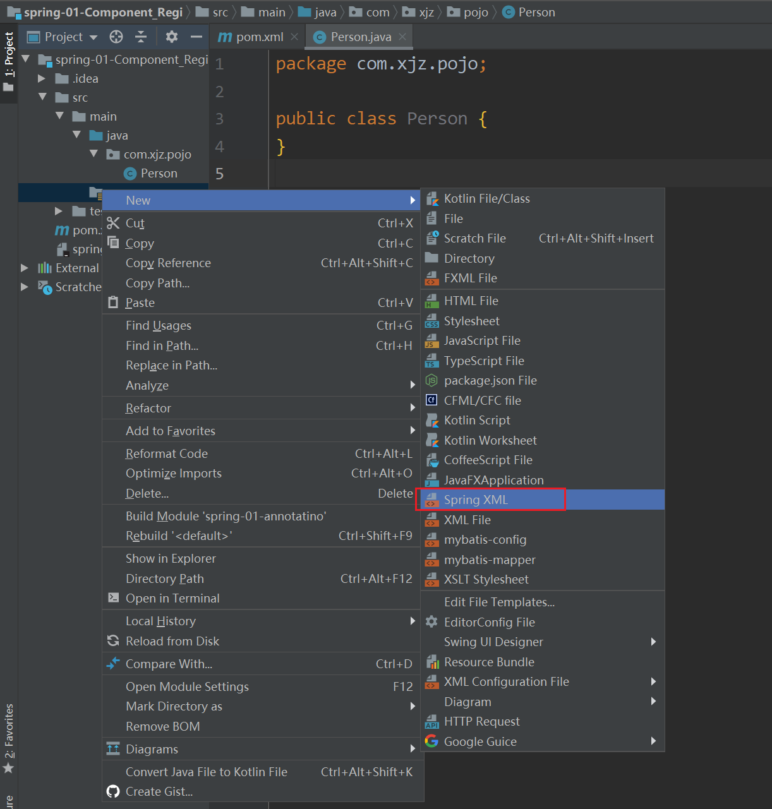Image resolution: width=772 pixels, height=809 pixels.
Task: Click Reformat Code menu entry
Action: [261, 453]
